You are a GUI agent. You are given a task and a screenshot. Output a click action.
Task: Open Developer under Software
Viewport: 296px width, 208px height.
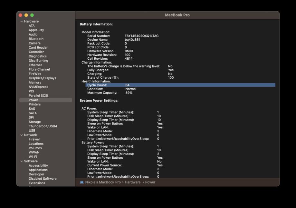[36, 174]
